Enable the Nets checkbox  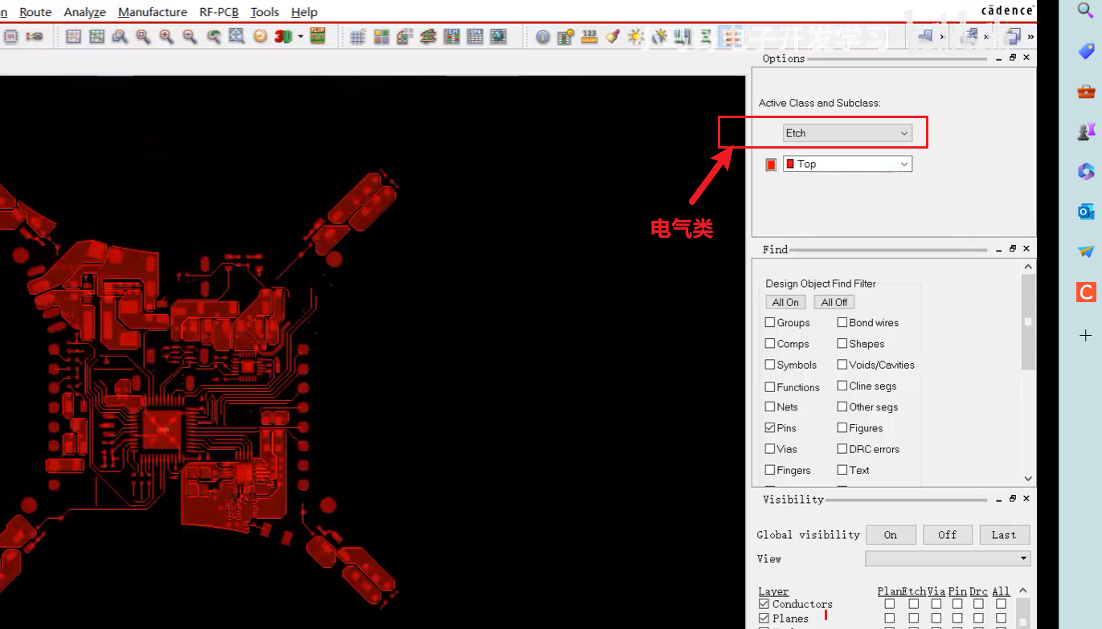770,406
